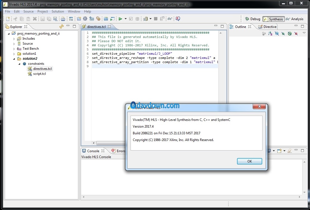310x210 pixels.
Task: Open dropdown beside Open Report icon
Action: (x=150, y=19)
